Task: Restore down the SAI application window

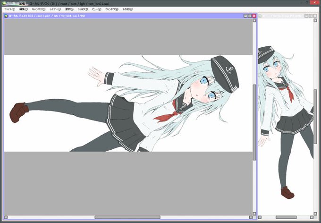Action: coord(307,3)
